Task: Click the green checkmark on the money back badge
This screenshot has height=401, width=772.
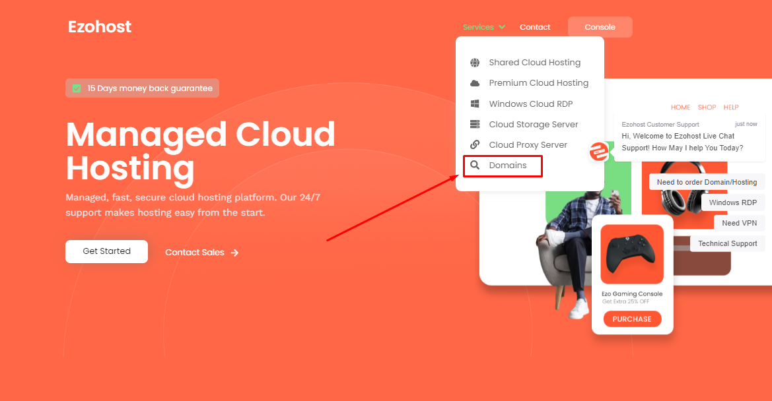Action: 77,88
